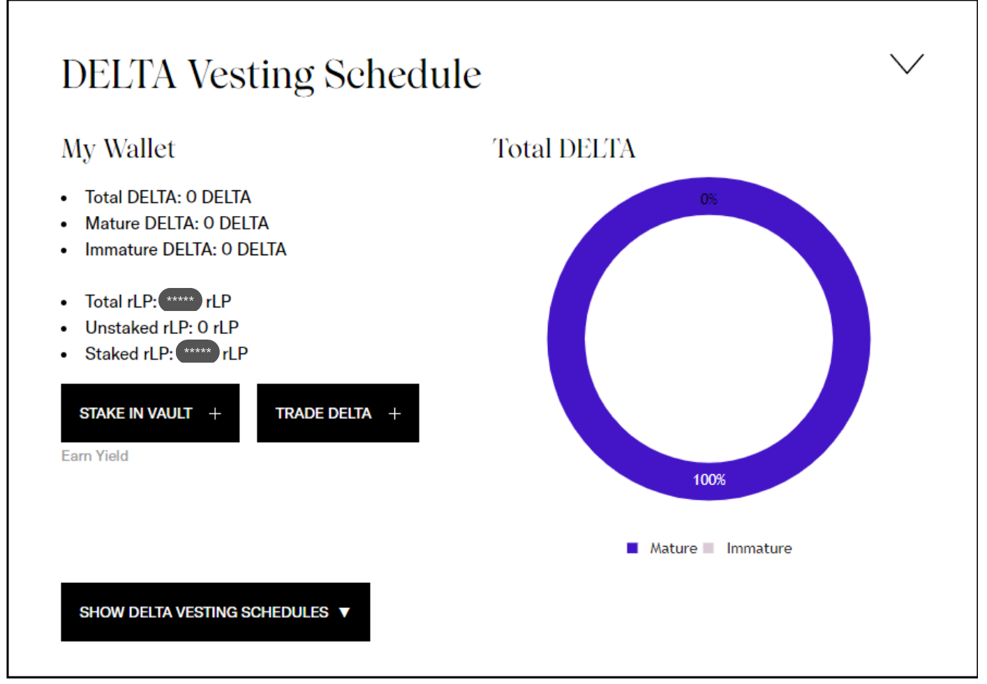Reveal the masked Total rLP value
Image resolution: width=987 pixels, height=684 pixels.
coord(180,300)
